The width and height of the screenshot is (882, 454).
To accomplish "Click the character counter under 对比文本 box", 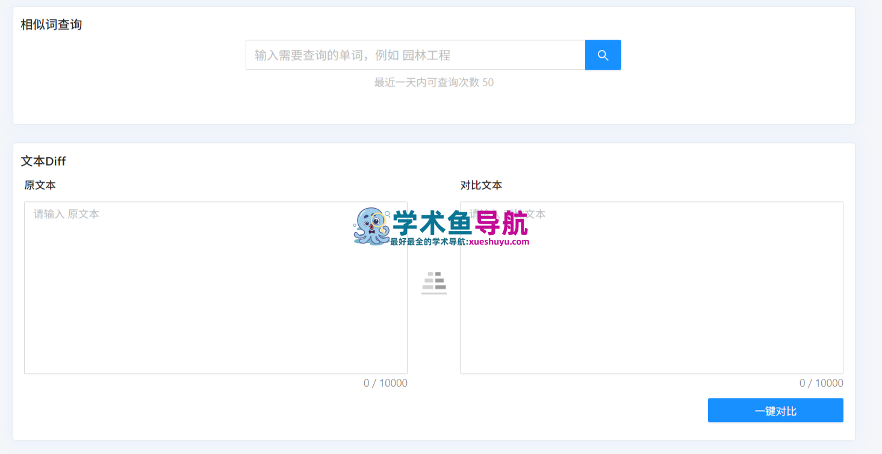I will pos(821,383).
